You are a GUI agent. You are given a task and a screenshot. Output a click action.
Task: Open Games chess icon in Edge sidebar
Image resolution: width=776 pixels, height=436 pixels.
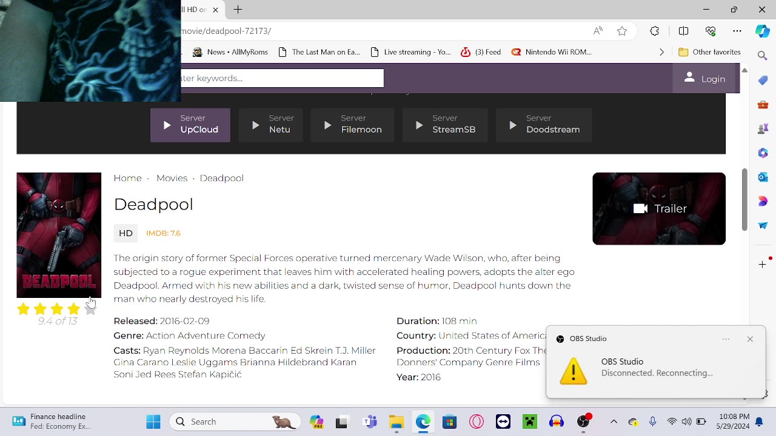coord(763,128)
